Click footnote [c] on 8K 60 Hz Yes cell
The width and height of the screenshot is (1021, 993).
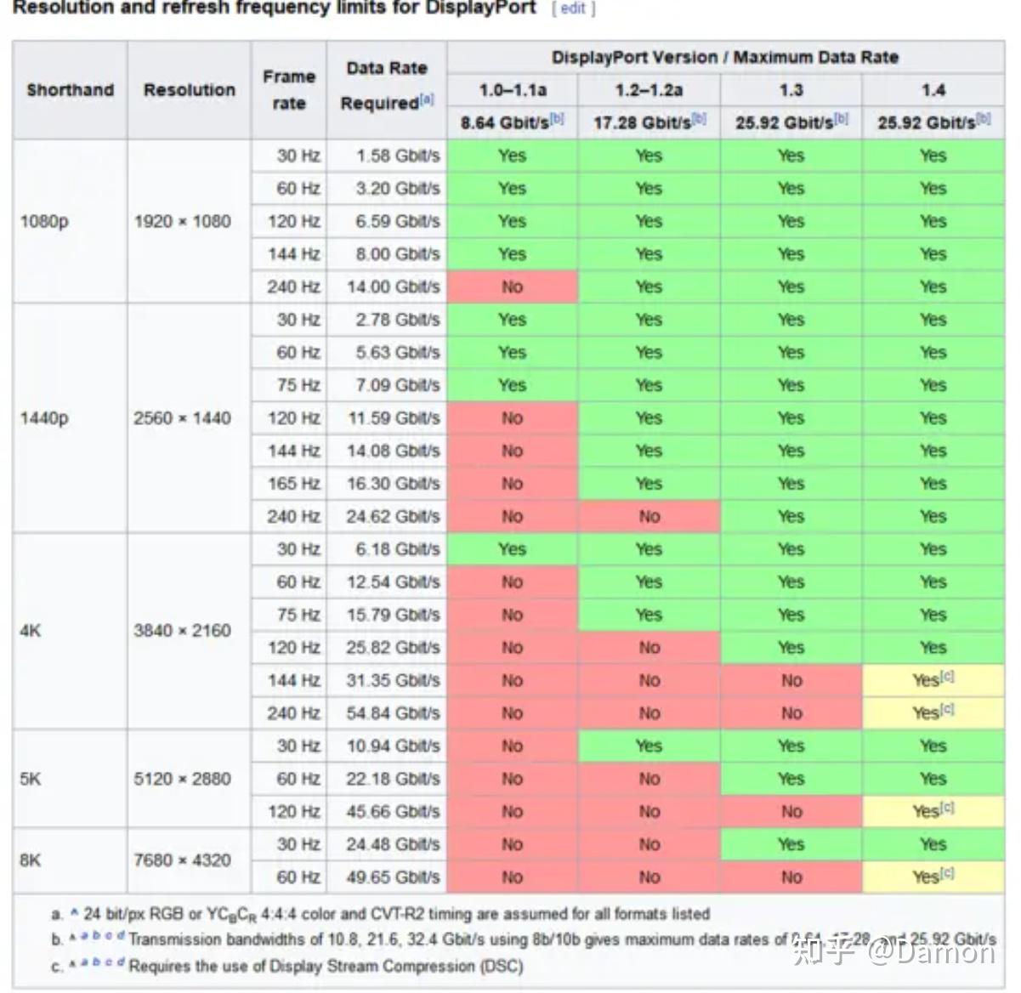[948, 872]
